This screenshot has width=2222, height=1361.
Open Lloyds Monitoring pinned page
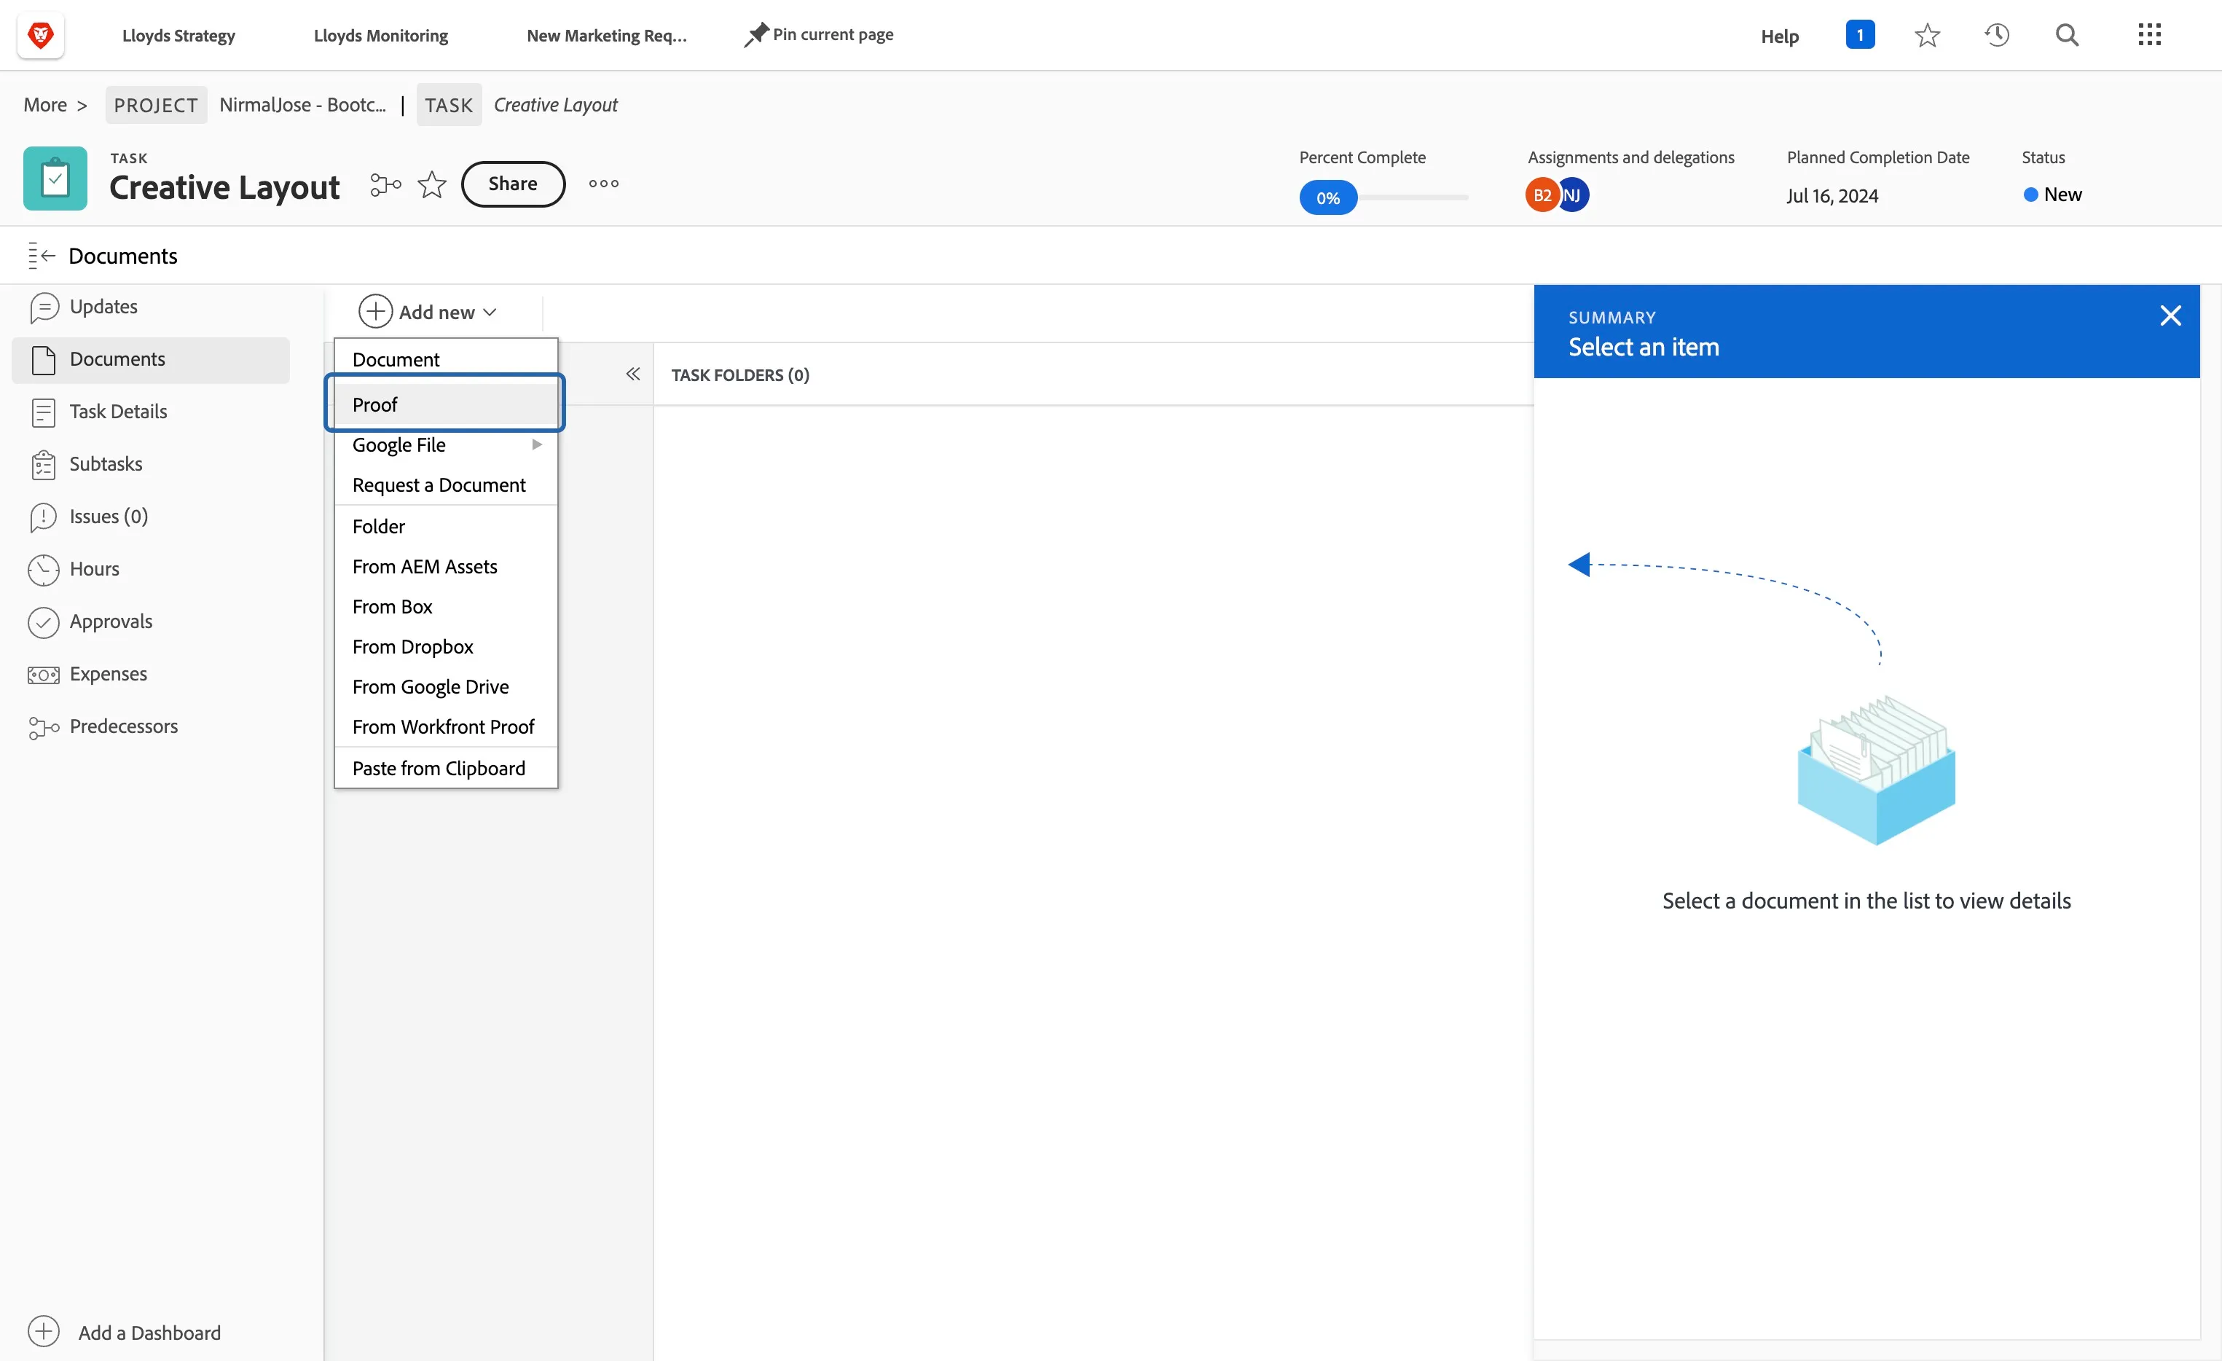pyautogui.click(x=380, y=35)
